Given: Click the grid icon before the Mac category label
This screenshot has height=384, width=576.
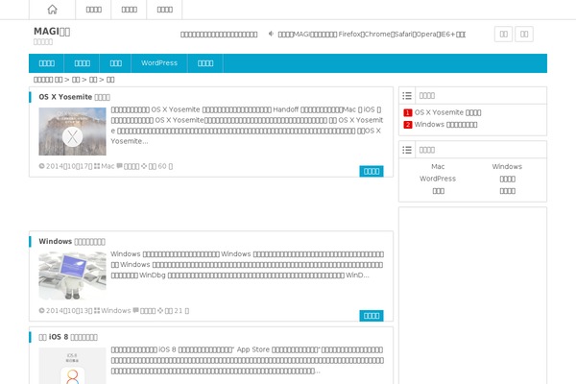Looking at the screenshot, I should 97,166.
